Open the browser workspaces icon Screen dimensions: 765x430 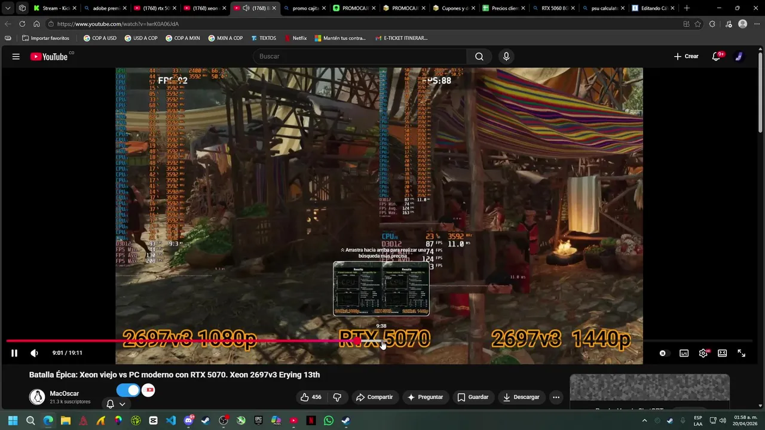[22, 8]
